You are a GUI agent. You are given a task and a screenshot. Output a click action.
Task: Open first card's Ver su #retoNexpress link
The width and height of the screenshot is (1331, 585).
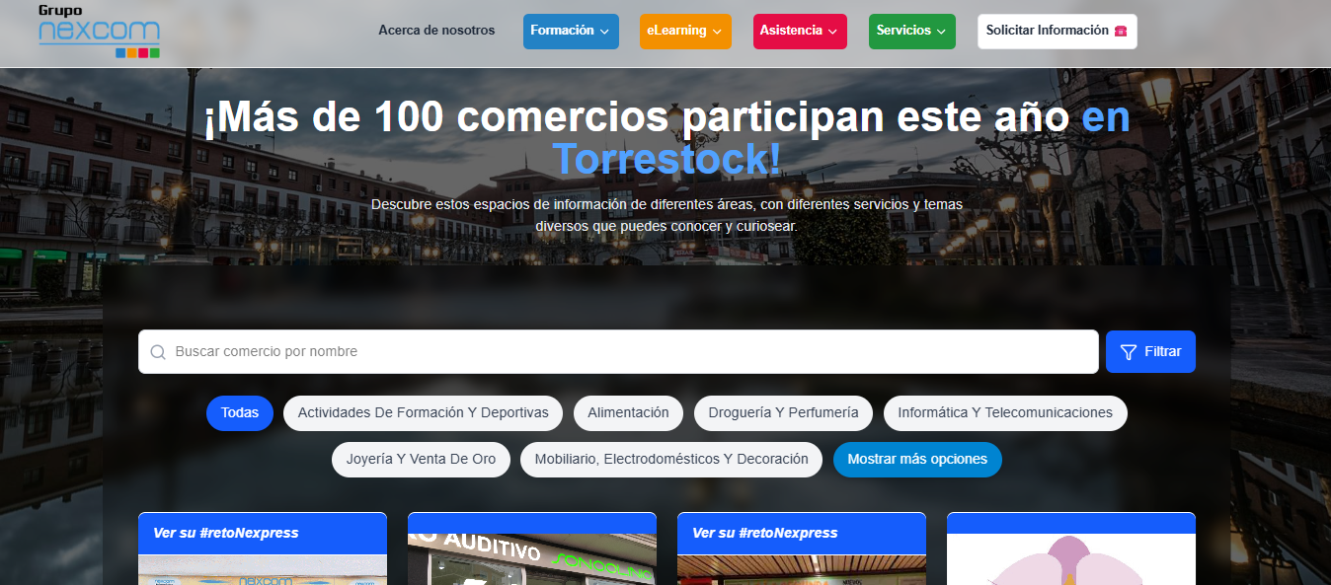pos(226,533)
